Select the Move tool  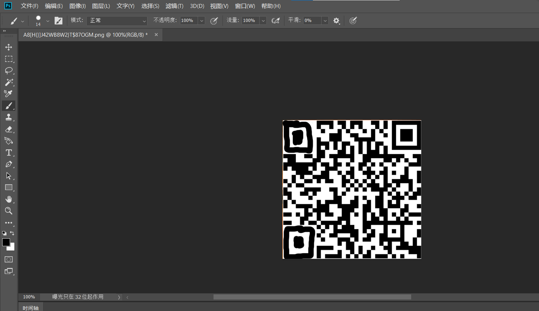tap(9, 47)
